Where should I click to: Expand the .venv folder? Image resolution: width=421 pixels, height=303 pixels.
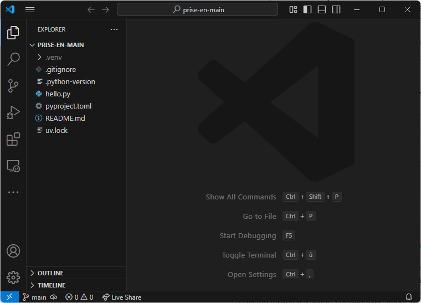coord(76,57)
